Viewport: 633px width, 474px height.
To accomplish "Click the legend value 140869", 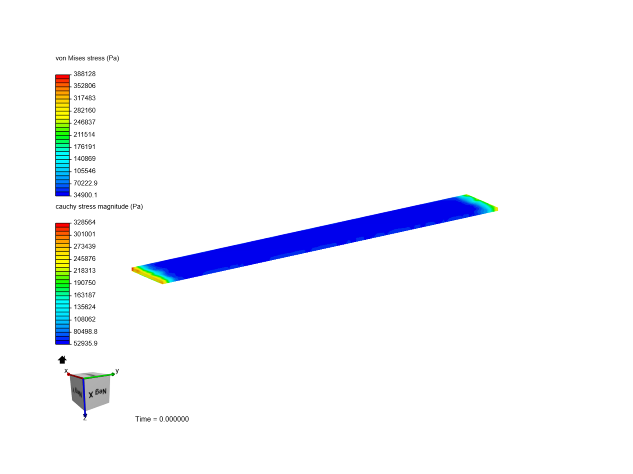I will [84, 158].
